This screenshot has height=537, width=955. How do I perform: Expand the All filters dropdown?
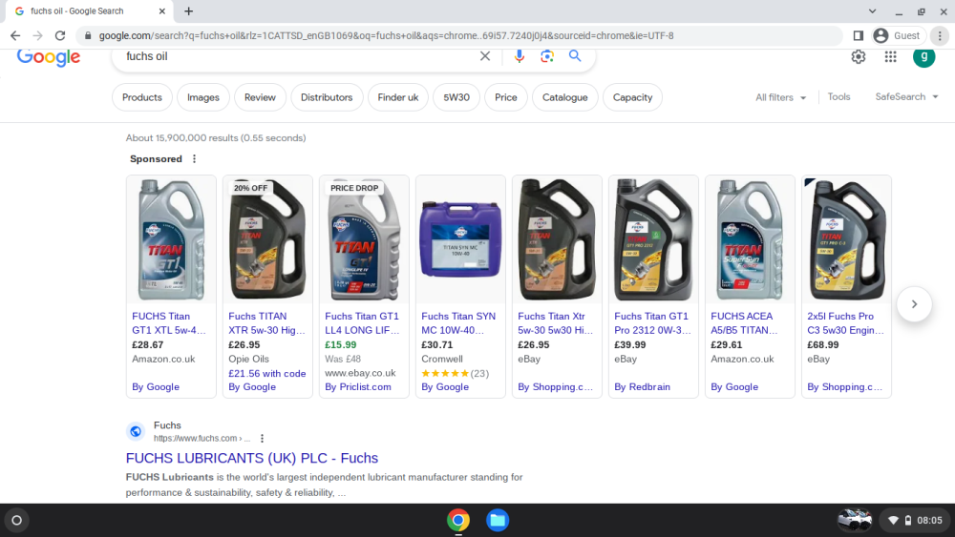pyautogui.click(x=781, y=97)
